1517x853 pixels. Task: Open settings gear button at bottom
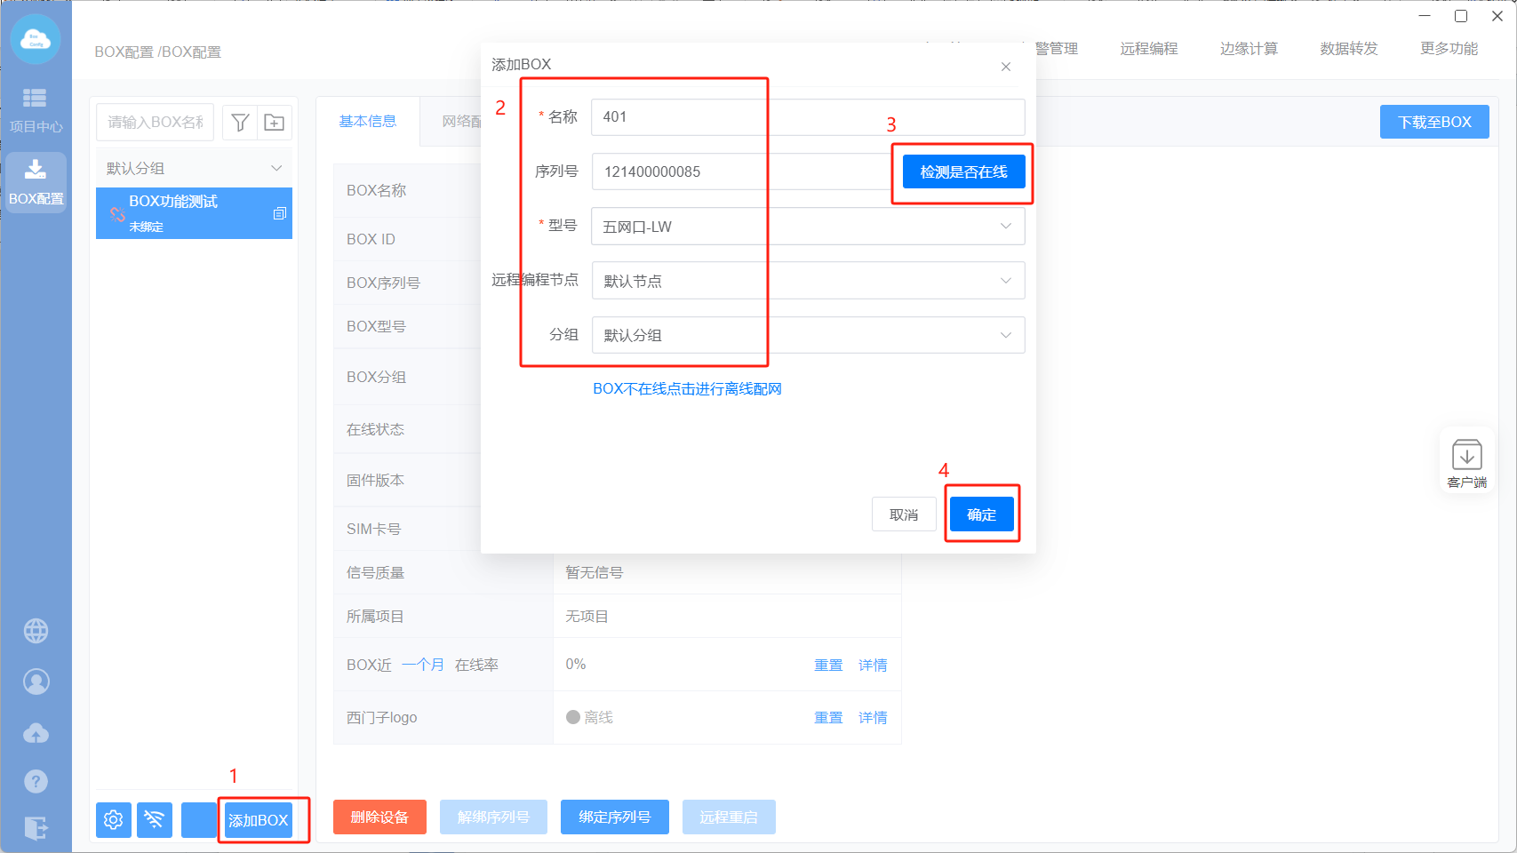pyautogui.click(x=114, y=819)
